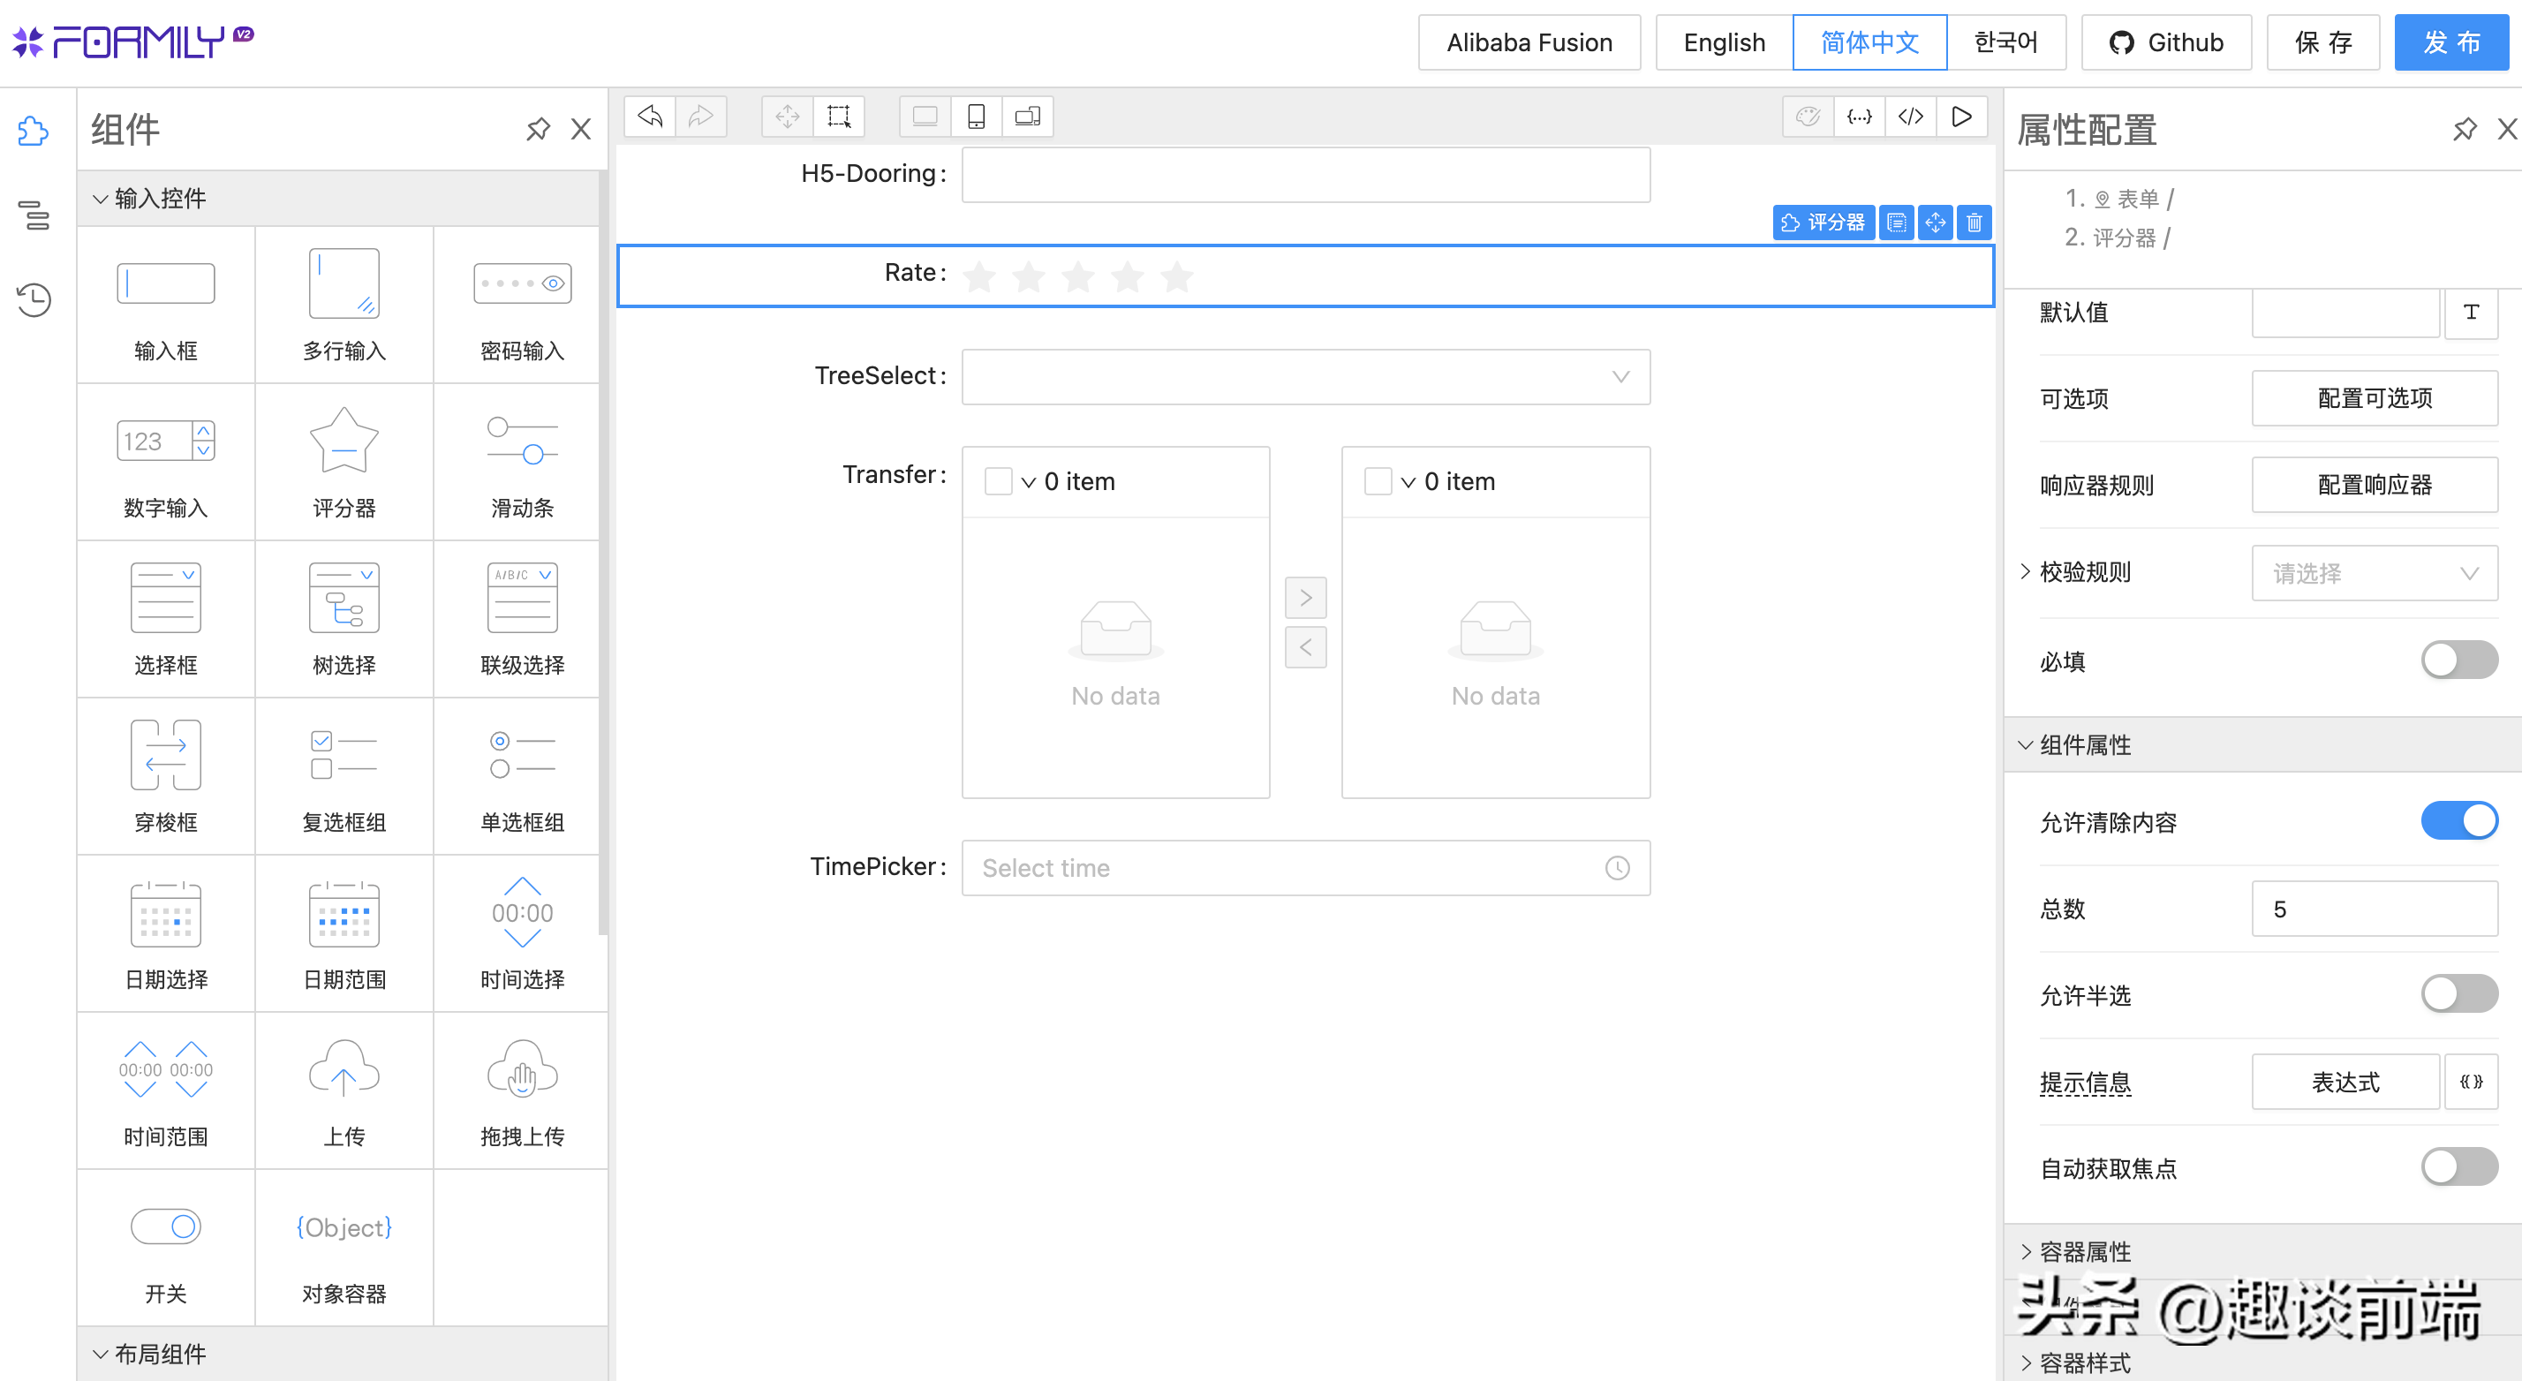Toggle the 允许清除内容 switch off
This screenshot has height=1381, width=2522.
[2459, 821]
